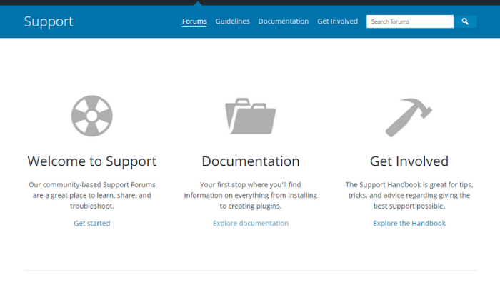Viewport: 500px width, 300px height.
Task: Focus the Search forums input field
Action: click(x=409, y=21)
